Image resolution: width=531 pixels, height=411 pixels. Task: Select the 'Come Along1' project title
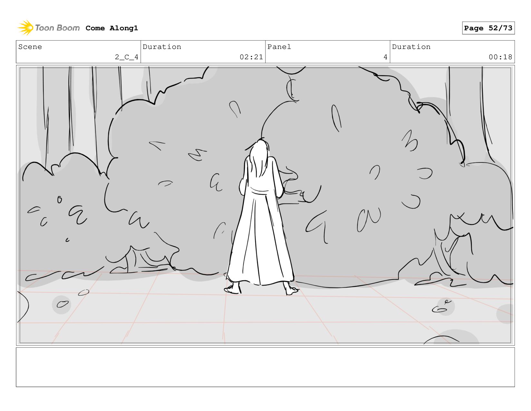(x=112, y=28)
